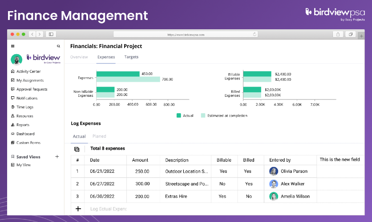The height and width of the screenshot is (222, 372).
Task: Add a new saved view with plus
Action: (57, 156)
